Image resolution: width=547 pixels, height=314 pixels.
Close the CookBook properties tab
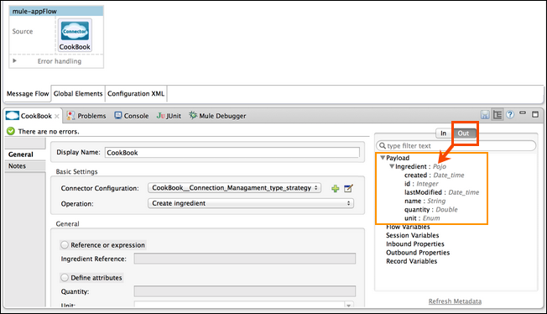[57, 116]
